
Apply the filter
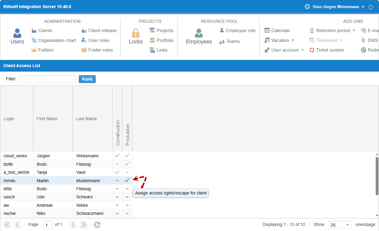point(87,79)
